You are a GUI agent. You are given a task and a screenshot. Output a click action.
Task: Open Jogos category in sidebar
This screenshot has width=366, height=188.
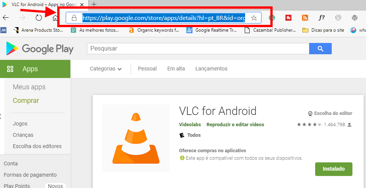tap(20, 124)
